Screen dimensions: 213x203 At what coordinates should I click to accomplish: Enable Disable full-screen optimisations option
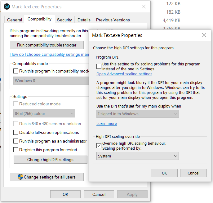coord(16,132)
